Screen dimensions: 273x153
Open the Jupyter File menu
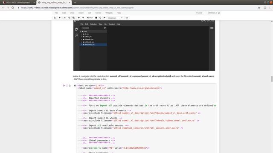pos(56,13)
